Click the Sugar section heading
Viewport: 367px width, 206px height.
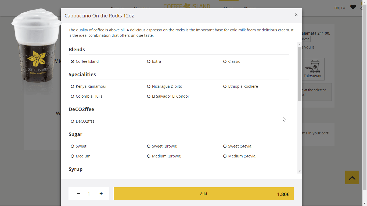click(x=75, y=134)
